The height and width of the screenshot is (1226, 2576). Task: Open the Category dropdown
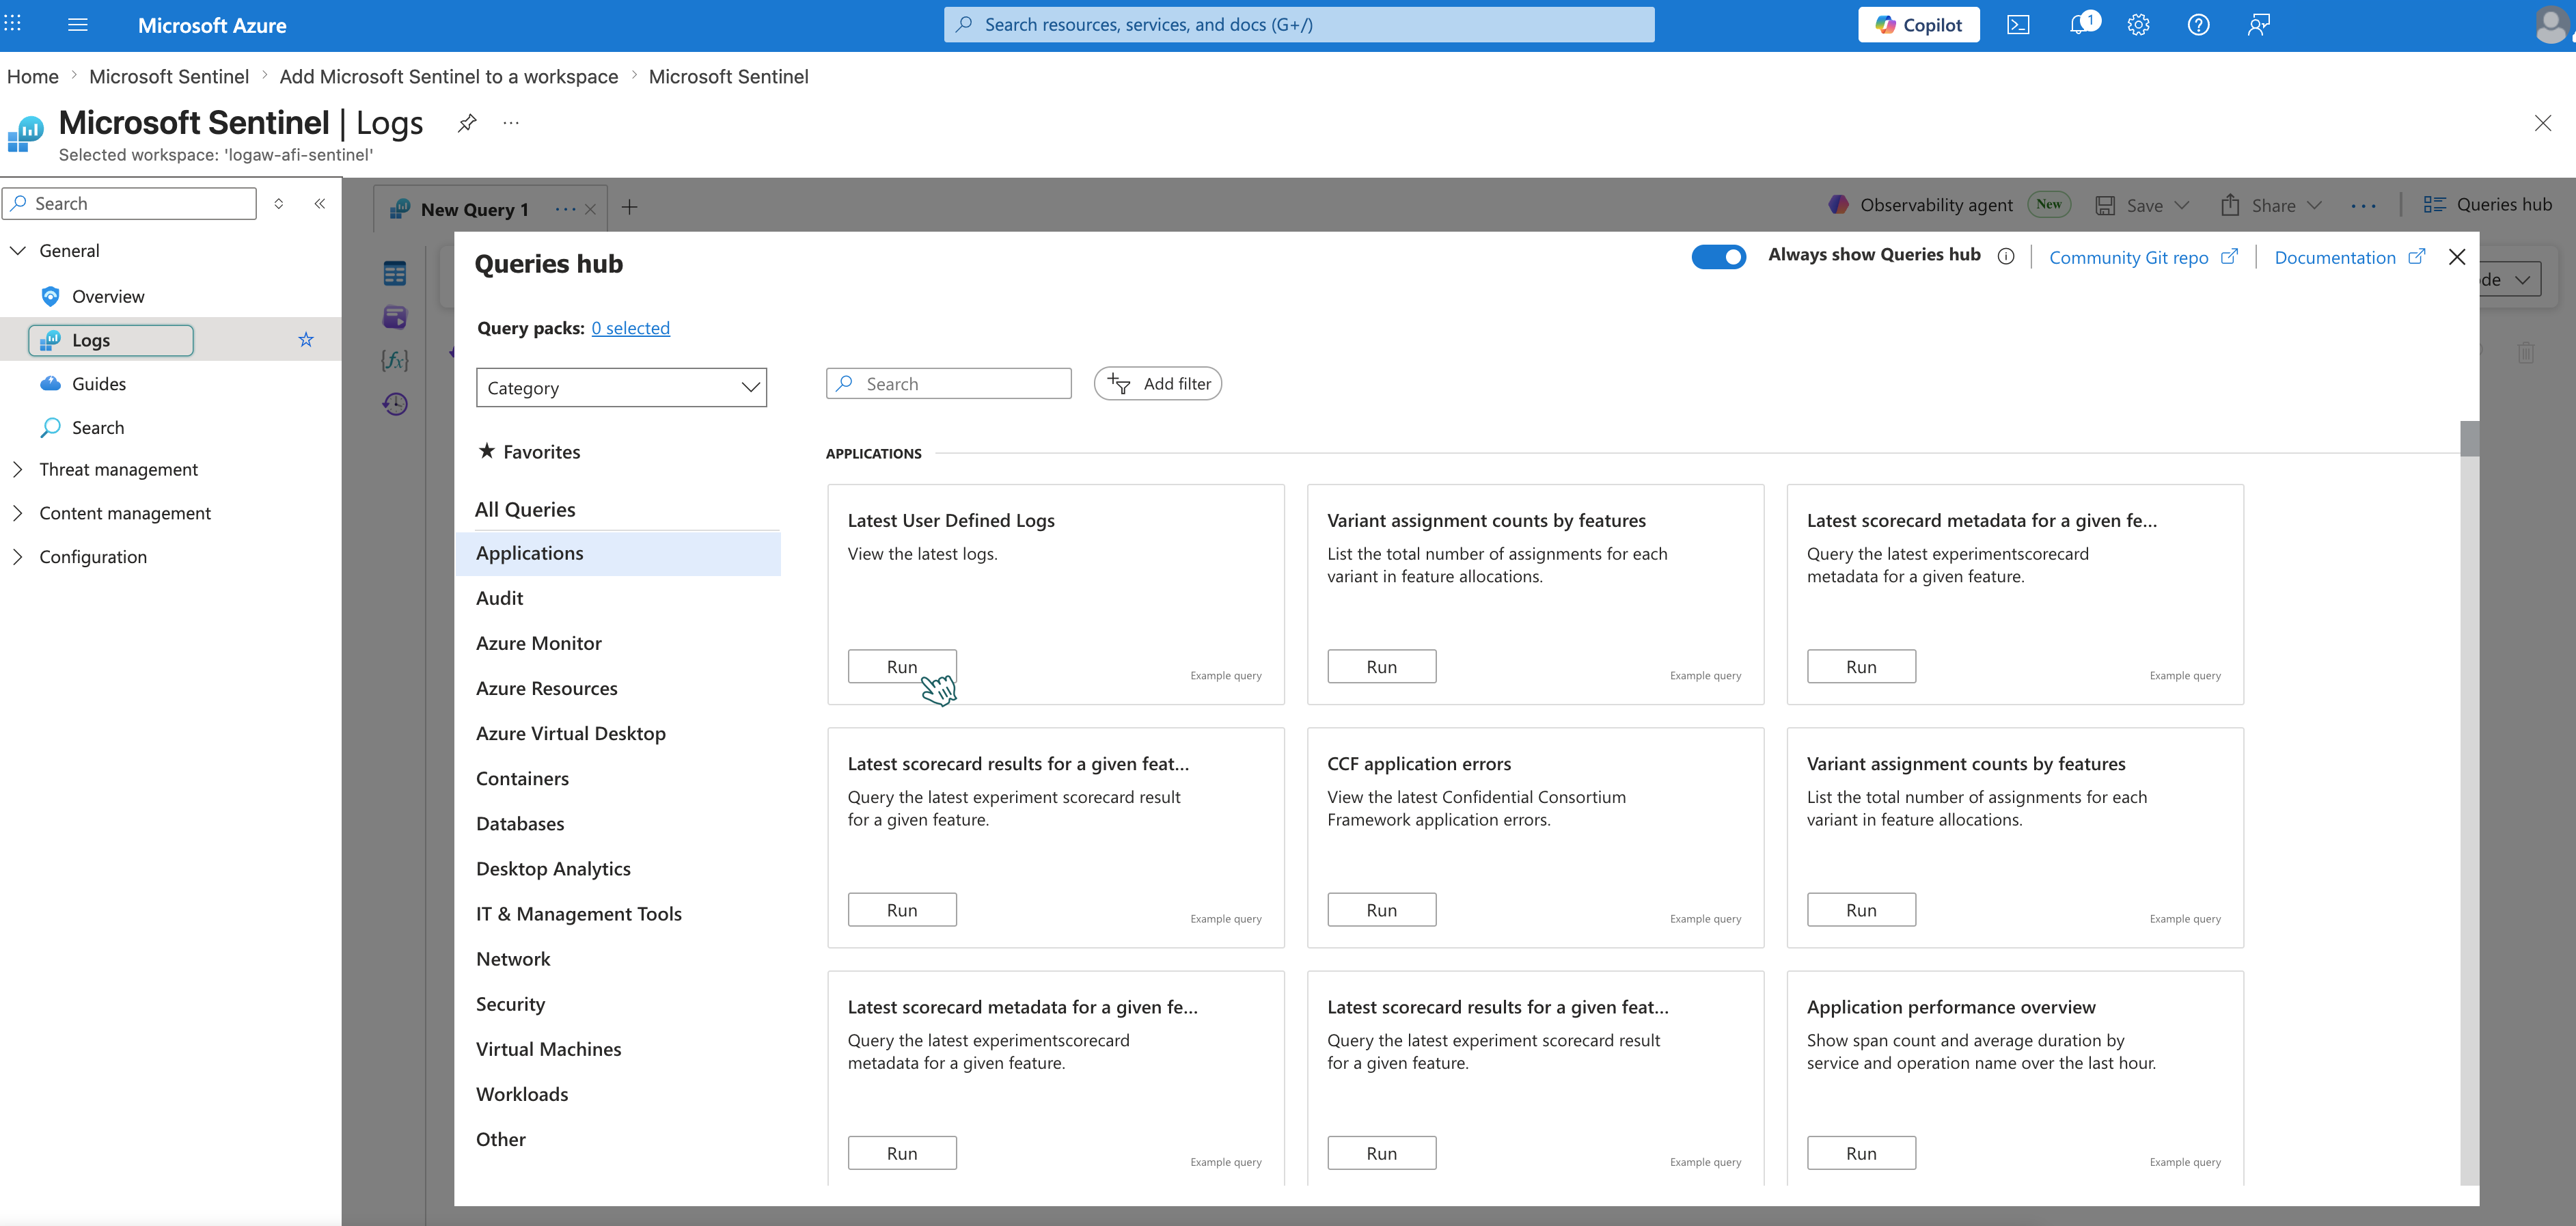(x=621, y=388)
